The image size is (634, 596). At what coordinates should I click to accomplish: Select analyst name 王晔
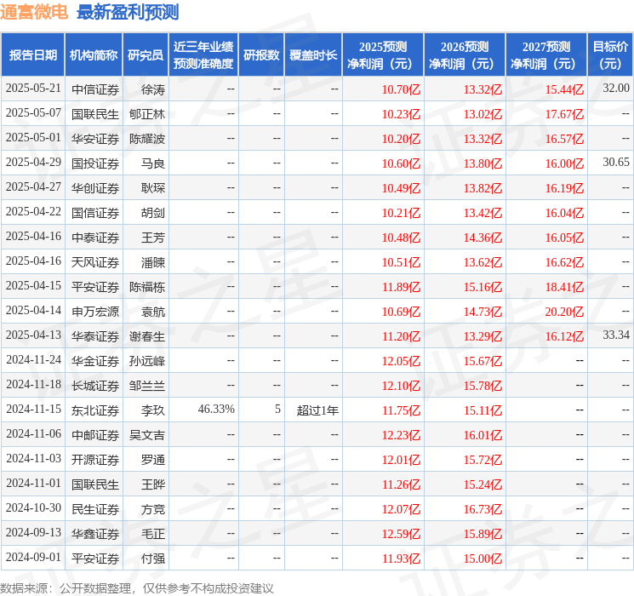[x=153, y=484]
